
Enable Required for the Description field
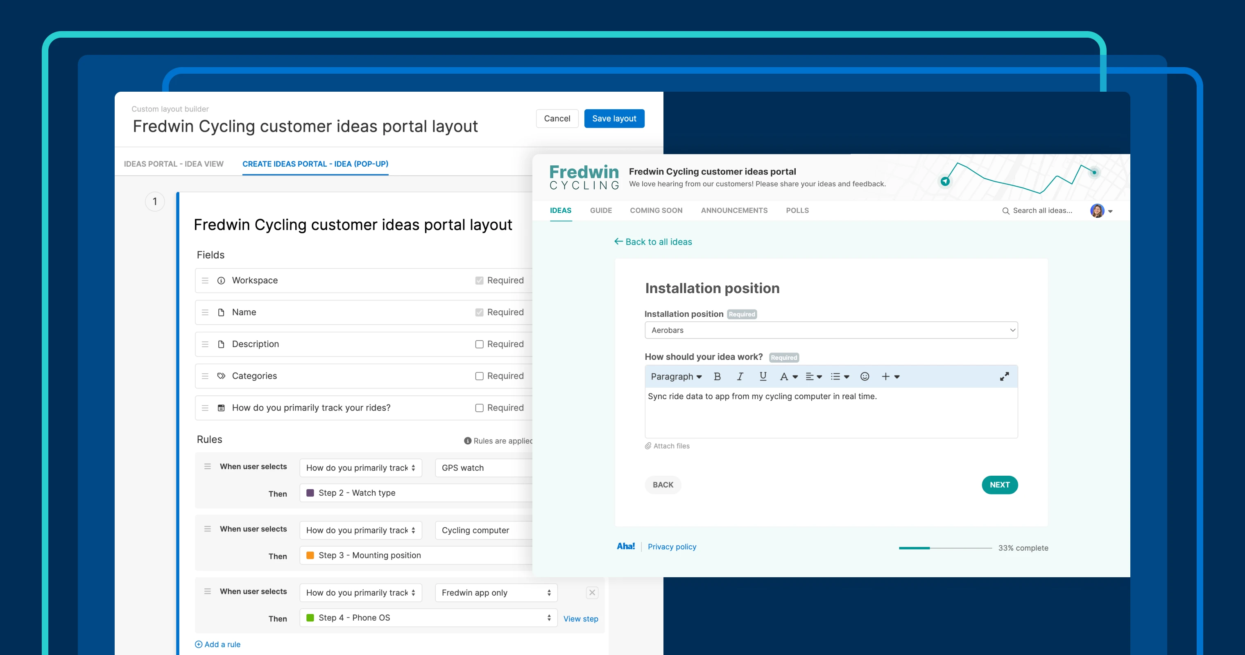(479, 344)
